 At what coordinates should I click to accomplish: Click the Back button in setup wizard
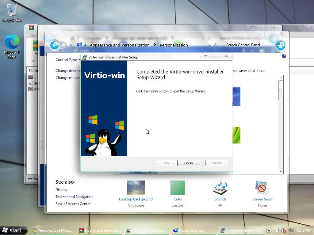[x=166, y=163]
